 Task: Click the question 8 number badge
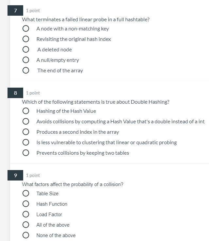click(15, 93)
